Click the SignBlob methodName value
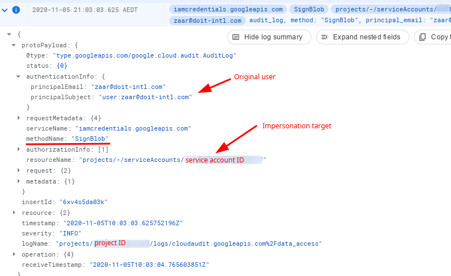The image size is (451, 276). pos(90,139)
